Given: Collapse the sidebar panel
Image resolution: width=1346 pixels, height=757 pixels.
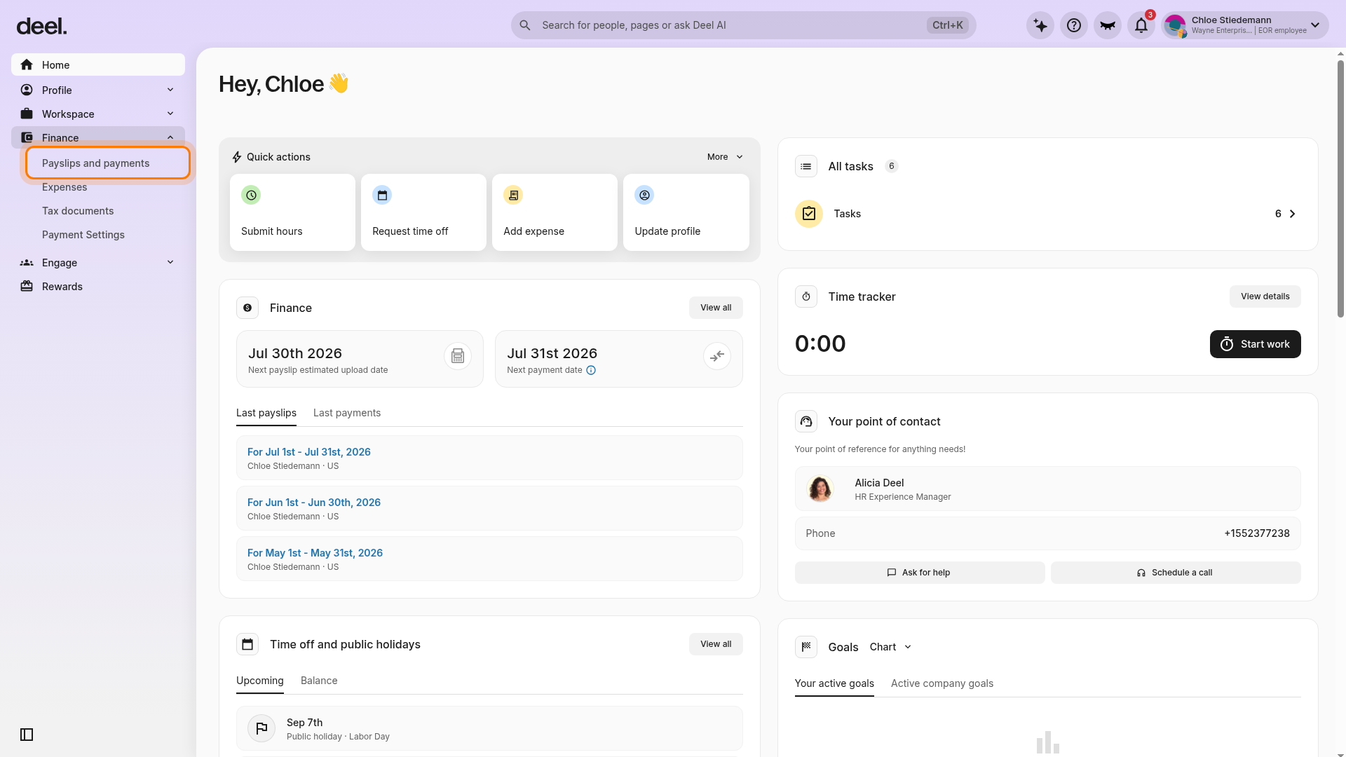Looking at the screenshot, I should (27, 735).
